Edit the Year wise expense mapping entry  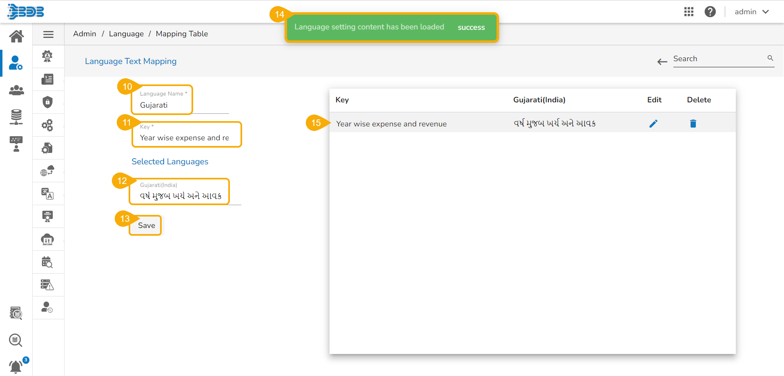tap(654, 123)
